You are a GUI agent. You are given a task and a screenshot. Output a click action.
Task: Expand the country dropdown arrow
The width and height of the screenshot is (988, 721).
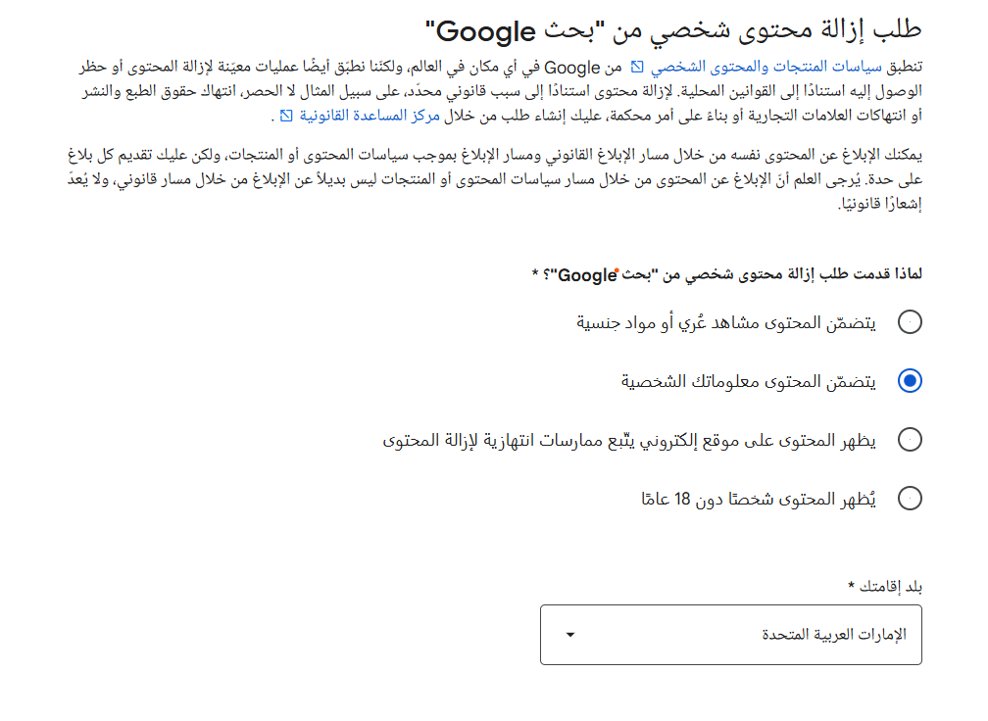570,634
